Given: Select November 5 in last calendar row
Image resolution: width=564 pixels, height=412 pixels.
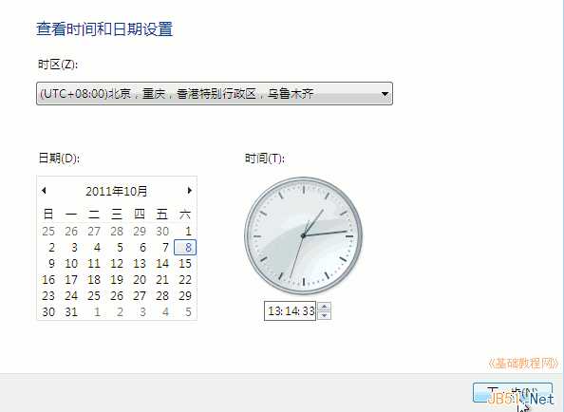Looking at the screenshot, I should pyautogui.click(x=188, y=311).
